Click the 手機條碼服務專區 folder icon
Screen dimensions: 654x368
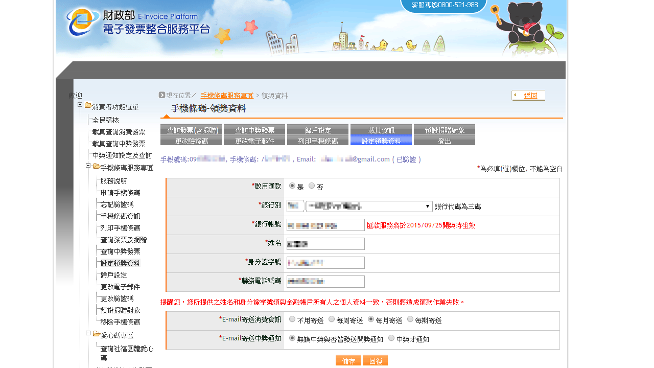(x=97, y=167)
